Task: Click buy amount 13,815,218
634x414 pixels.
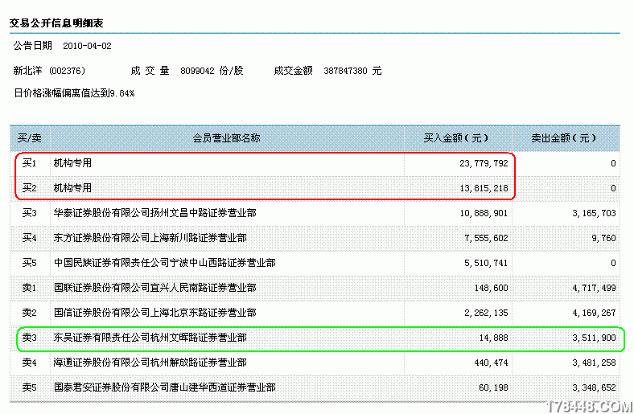Action: (x=484, y=189)
